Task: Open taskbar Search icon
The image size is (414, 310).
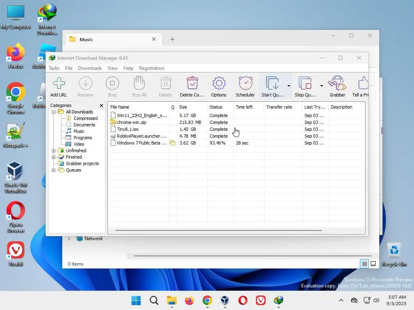Action: click(154, 300)
